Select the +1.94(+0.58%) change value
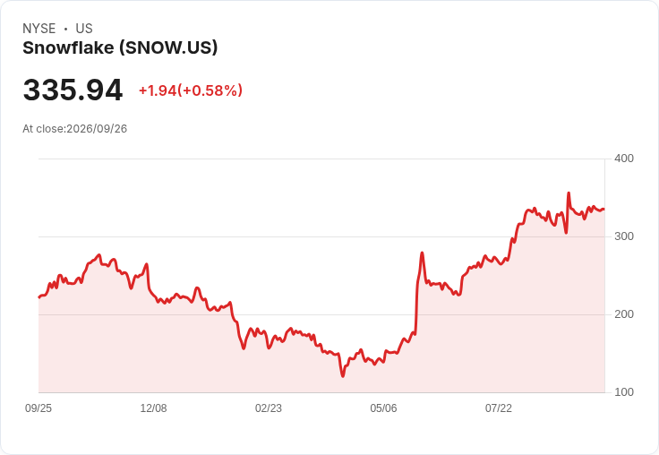Image resolution: width=659 pixels, height=455 pixels. [191, 90]
